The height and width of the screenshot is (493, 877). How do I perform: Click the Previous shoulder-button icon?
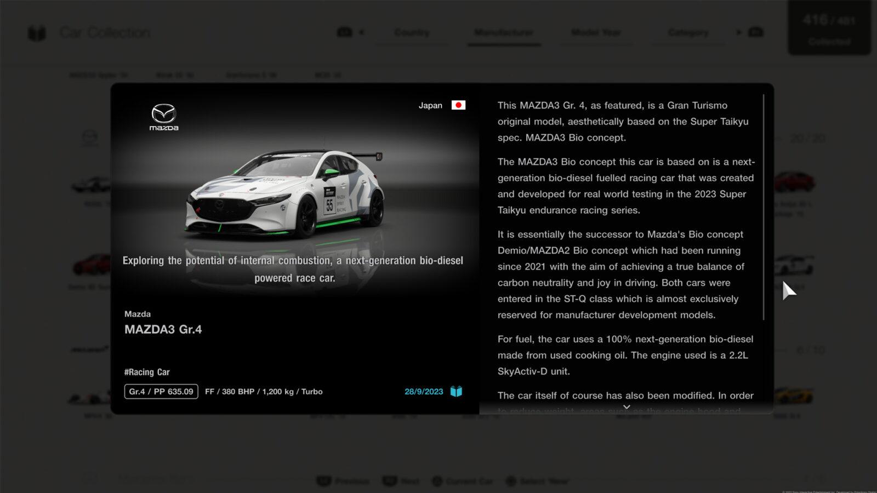coord(324,481)
